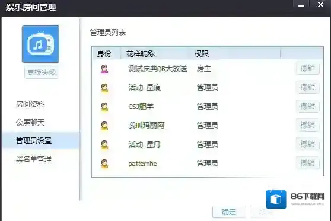This screenshot has height=221, width=331.
Task: Click the room avatar music TV image
Action: coord(40,44)
